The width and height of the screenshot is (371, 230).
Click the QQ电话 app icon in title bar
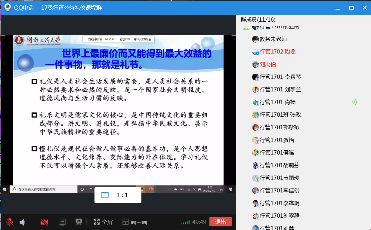pyautogui.click(x=8, y=8)
